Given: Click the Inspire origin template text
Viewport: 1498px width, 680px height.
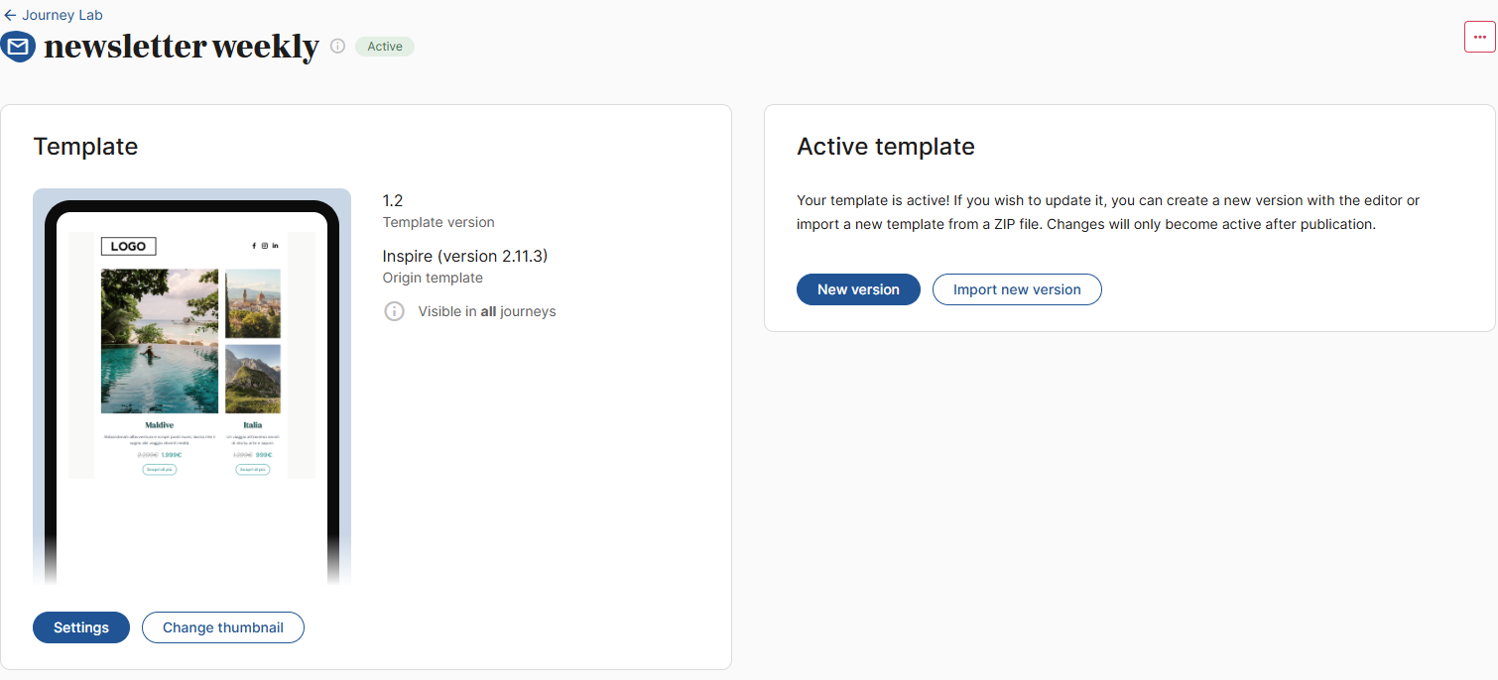Looking at the screenshot, I should point(465,256).
